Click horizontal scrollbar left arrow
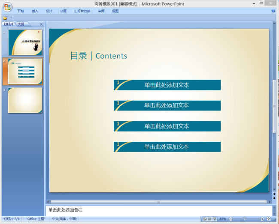Screen dimensions: 279x224 (48, 202)
